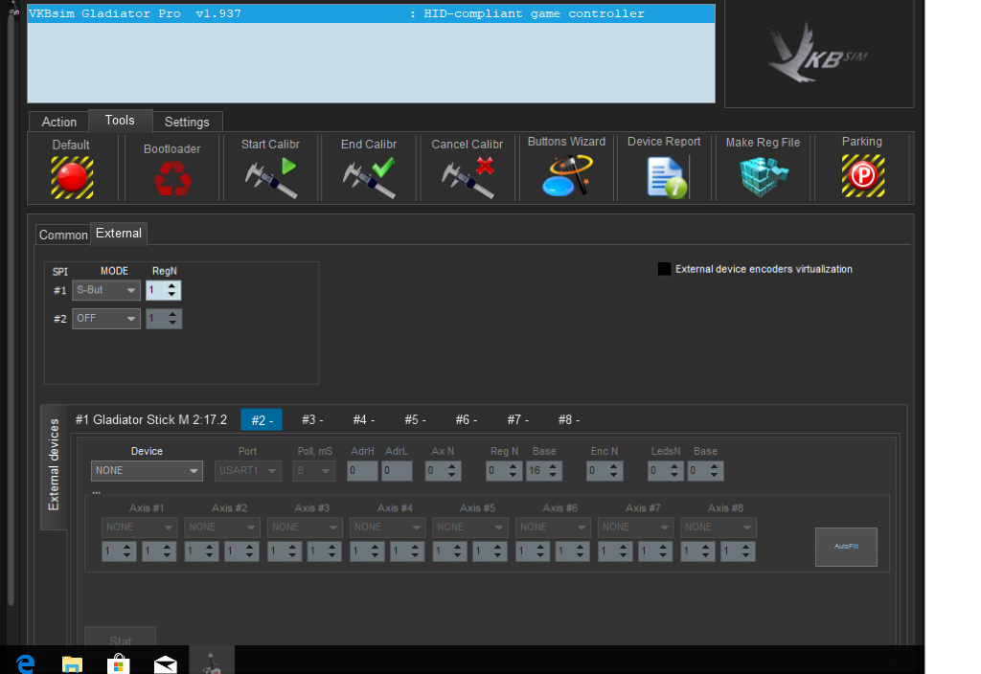Cancel calibration using Cancel Calibr icon
981x674 pixels.
coord(468,178)
